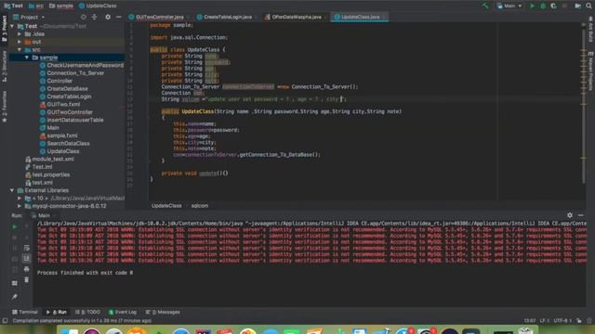Click the locate/scroll-from-source target icon

point(84,17)
